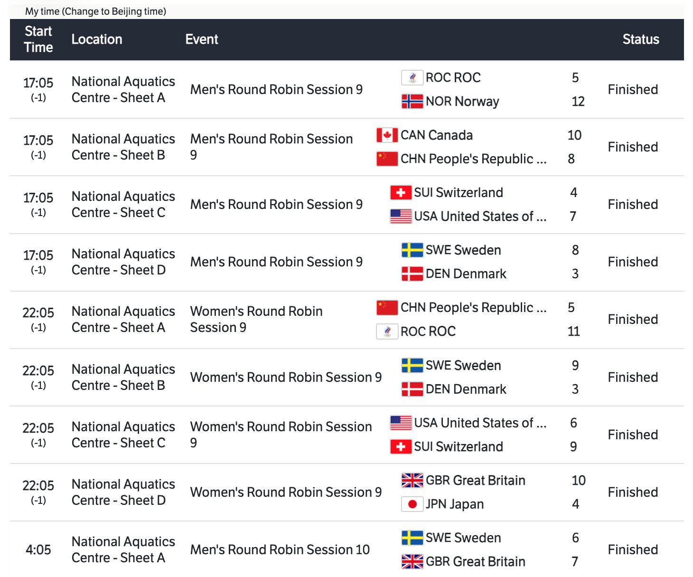Click USA flag in Men's Sheet C match
The width and height of the screenshot is (693, 577).
[401, 216]
